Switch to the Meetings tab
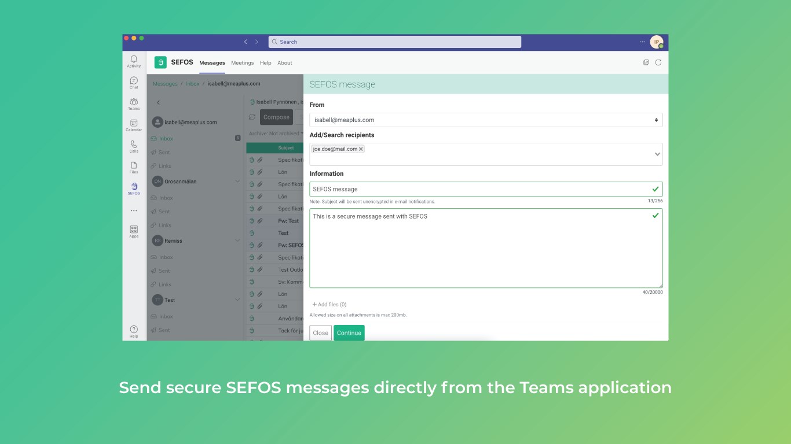This screenshot has width=791, height=444. tap(242, 63)
